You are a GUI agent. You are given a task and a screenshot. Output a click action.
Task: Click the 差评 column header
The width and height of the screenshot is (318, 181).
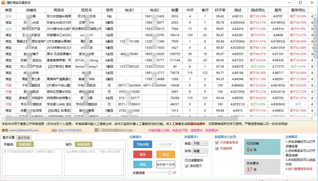pos(205,10)
